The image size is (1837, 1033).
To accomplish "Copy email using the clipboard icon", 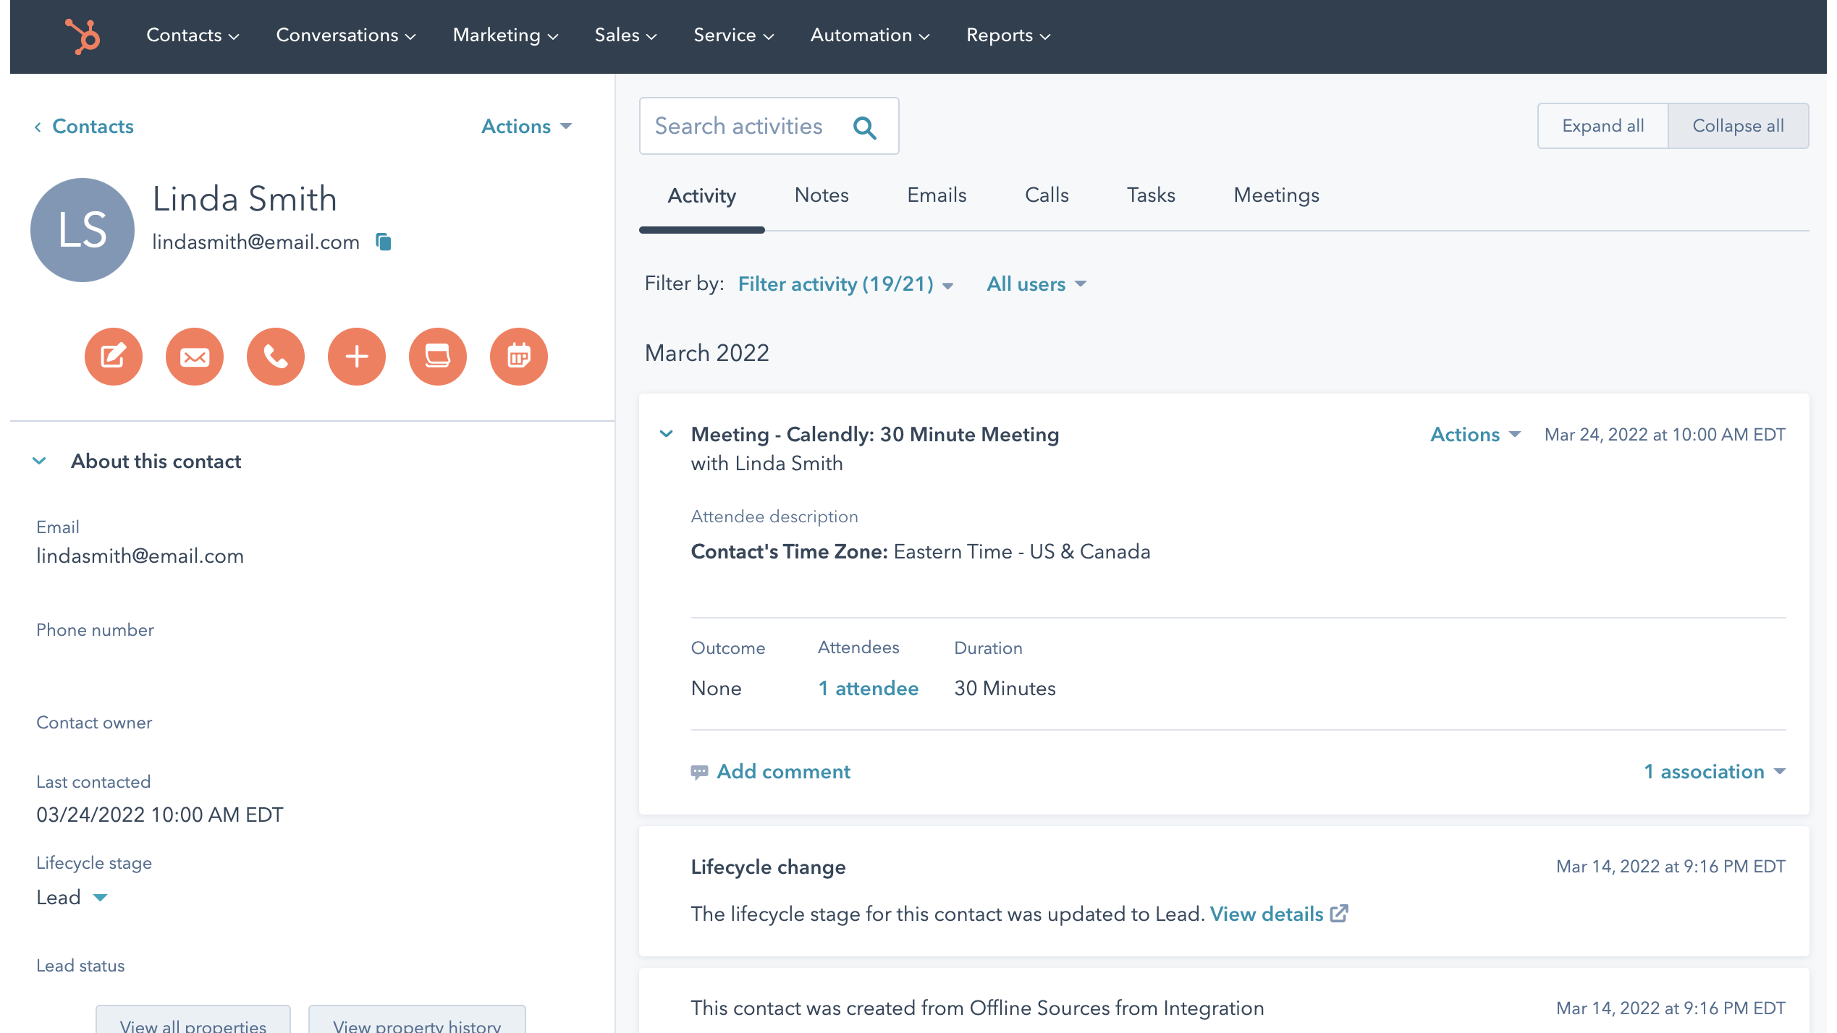I will click(384, 242).
